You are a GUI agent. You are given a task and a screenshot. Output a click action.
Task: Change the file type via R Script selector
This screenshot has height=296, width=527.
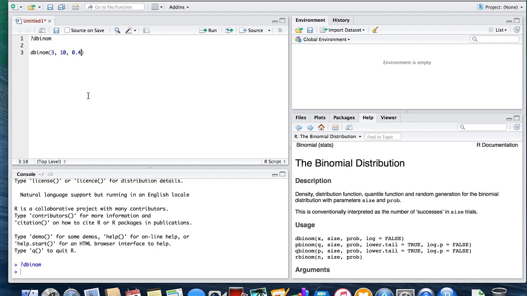coord(275,162)
